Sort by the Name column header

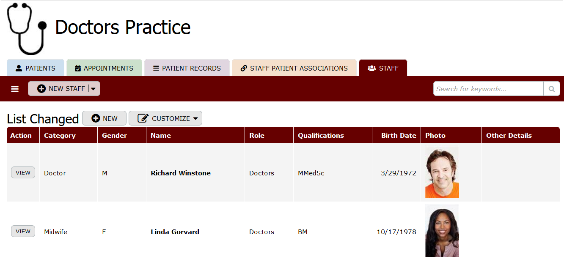pos(161,136)
